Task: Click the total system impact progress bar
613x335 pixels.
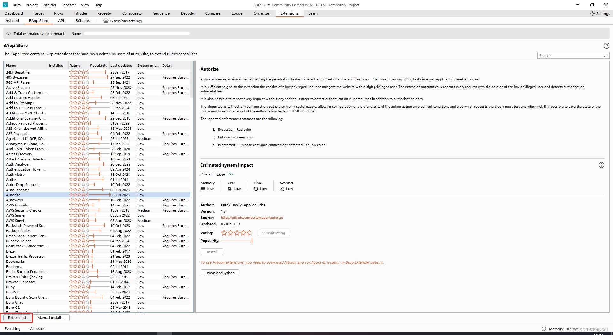Action: pos(137,33)
